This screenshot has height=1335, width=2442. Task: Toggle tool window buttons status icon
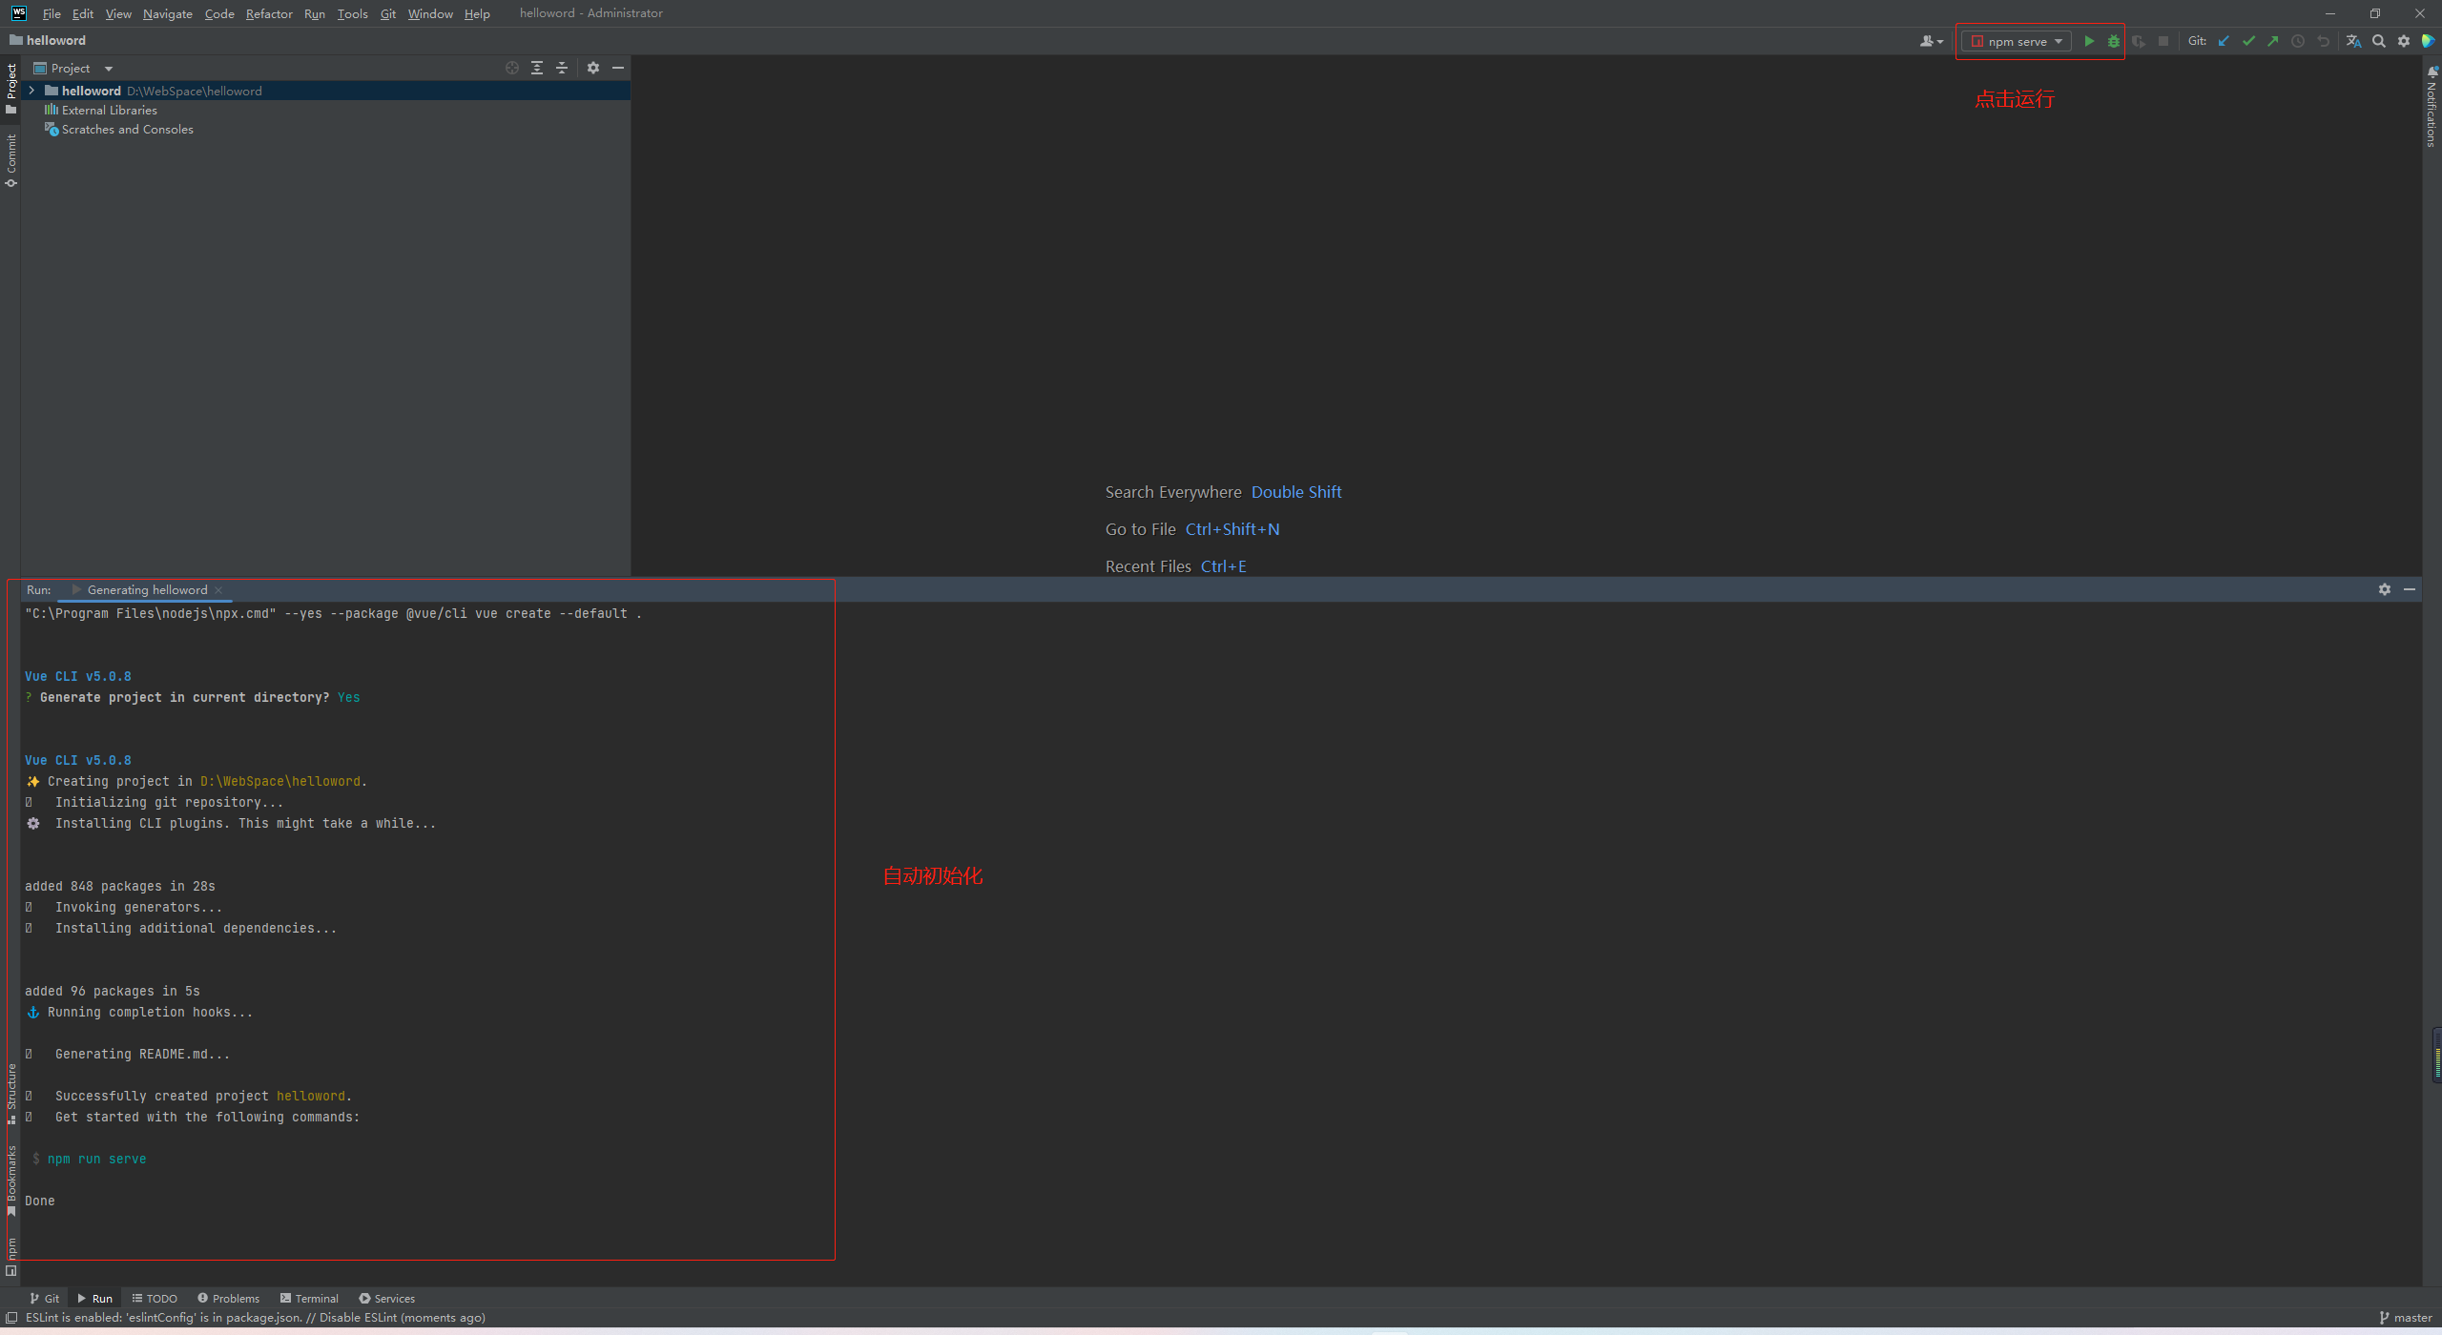(11, 1318)
